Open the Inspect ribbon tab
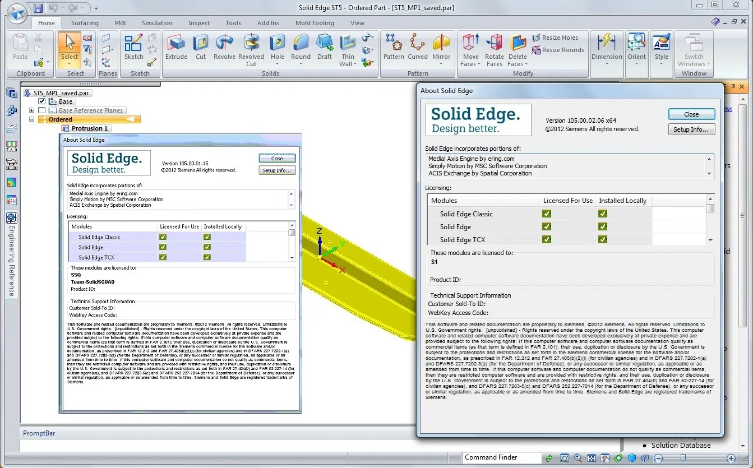Image resolution: width=753 pixels, height=468 pixels. pyautogui.click(x=199, y=23)
